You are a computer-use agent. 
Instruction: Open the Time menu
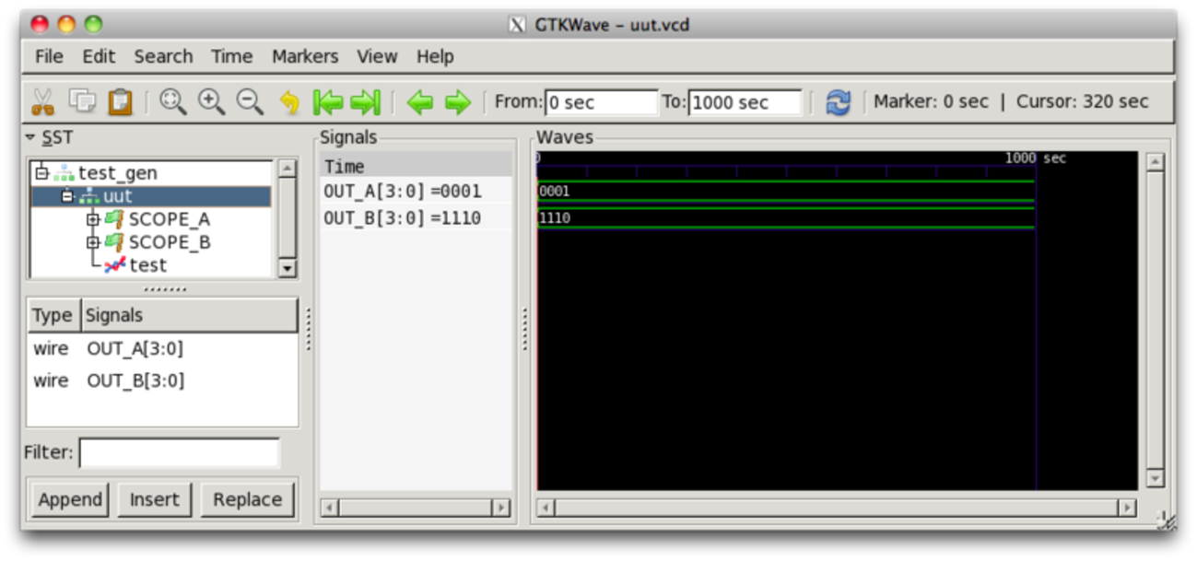pyautogui.click(x=231, y=56)
